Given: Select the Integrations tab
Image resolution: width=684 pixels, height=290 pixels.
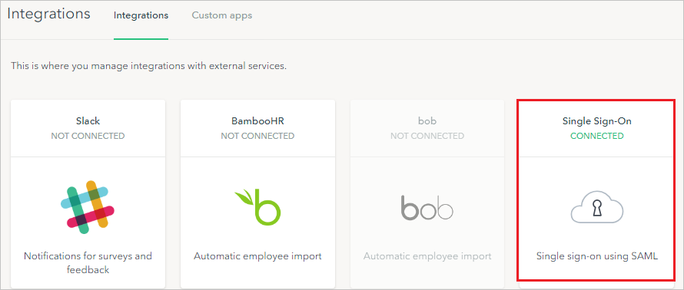Looking at the screenshot, I should coord(141,15).
